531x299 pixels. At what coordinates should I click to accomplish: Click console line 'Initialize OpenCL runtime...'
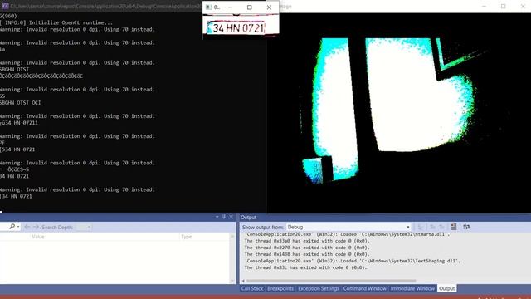[56, 22]
